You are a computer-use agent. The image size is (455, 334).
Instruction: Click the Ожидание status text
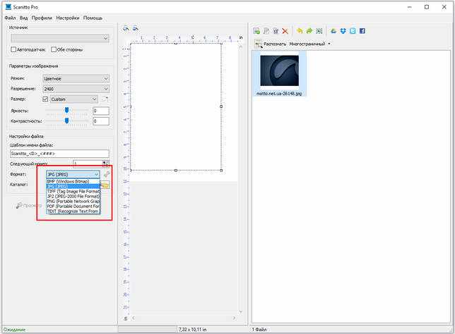coord(14,329)
